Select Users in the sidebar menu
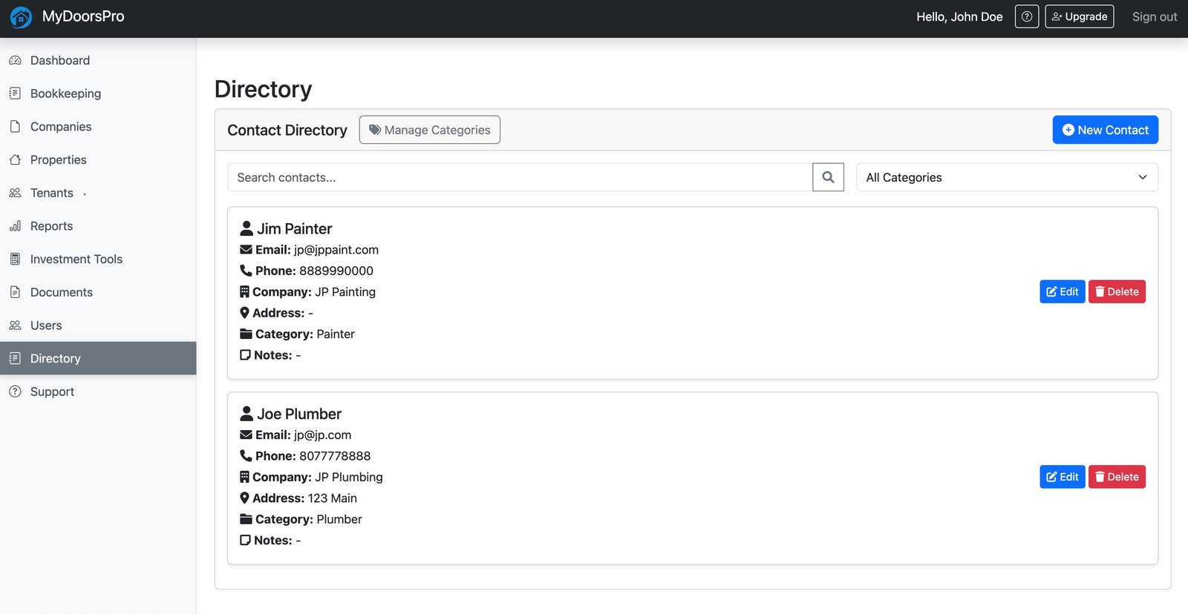The height and width of the screenshot is (614, 1188). click(x=46, y=326)
